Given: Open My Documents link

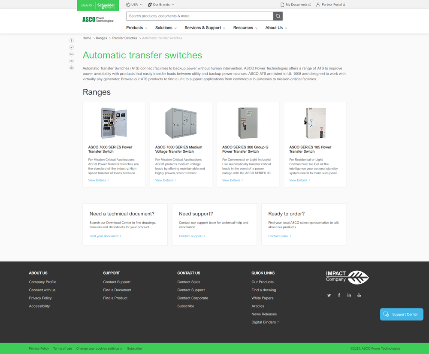Looking at the screenshot, I should tap(296, 5).
